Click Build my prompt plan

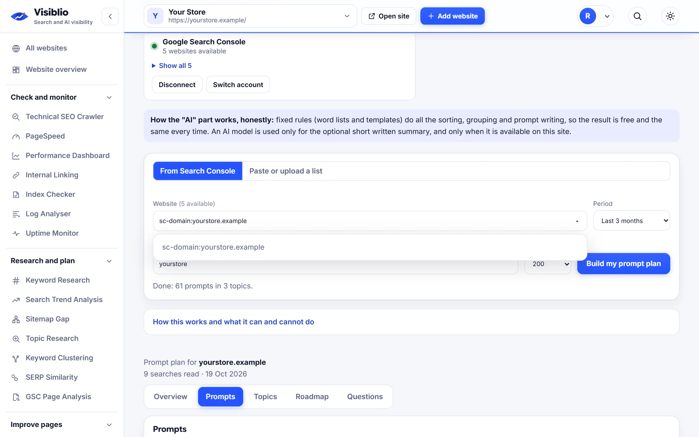[x=624, y=264]
